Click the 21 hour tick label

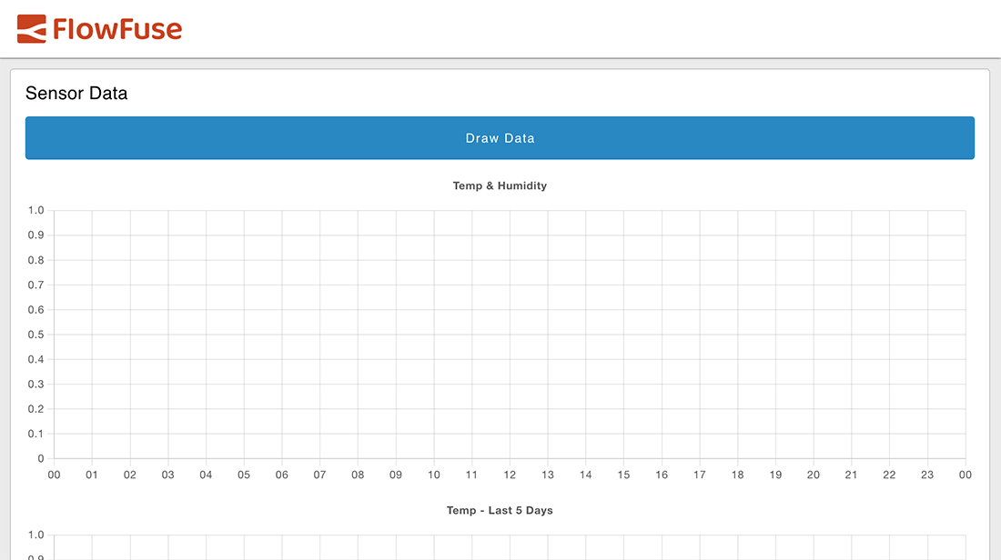[852, 475]
